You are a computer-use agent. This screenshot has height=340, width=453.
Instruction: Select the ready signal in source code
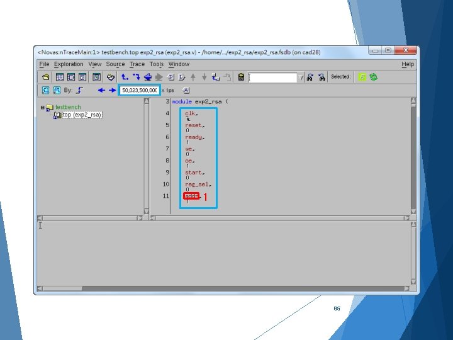pos(193,137)
